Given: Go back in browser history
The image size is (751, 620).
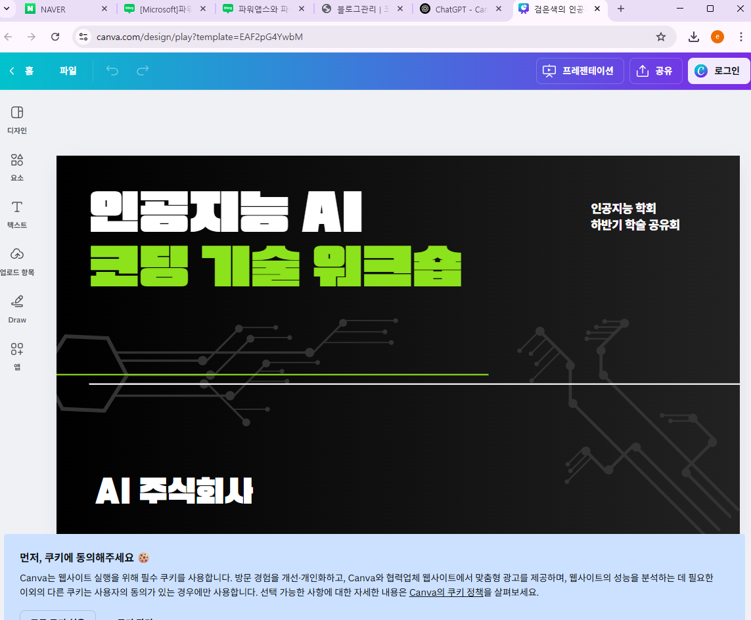Looking at the screenshot, I should point(8,37).
